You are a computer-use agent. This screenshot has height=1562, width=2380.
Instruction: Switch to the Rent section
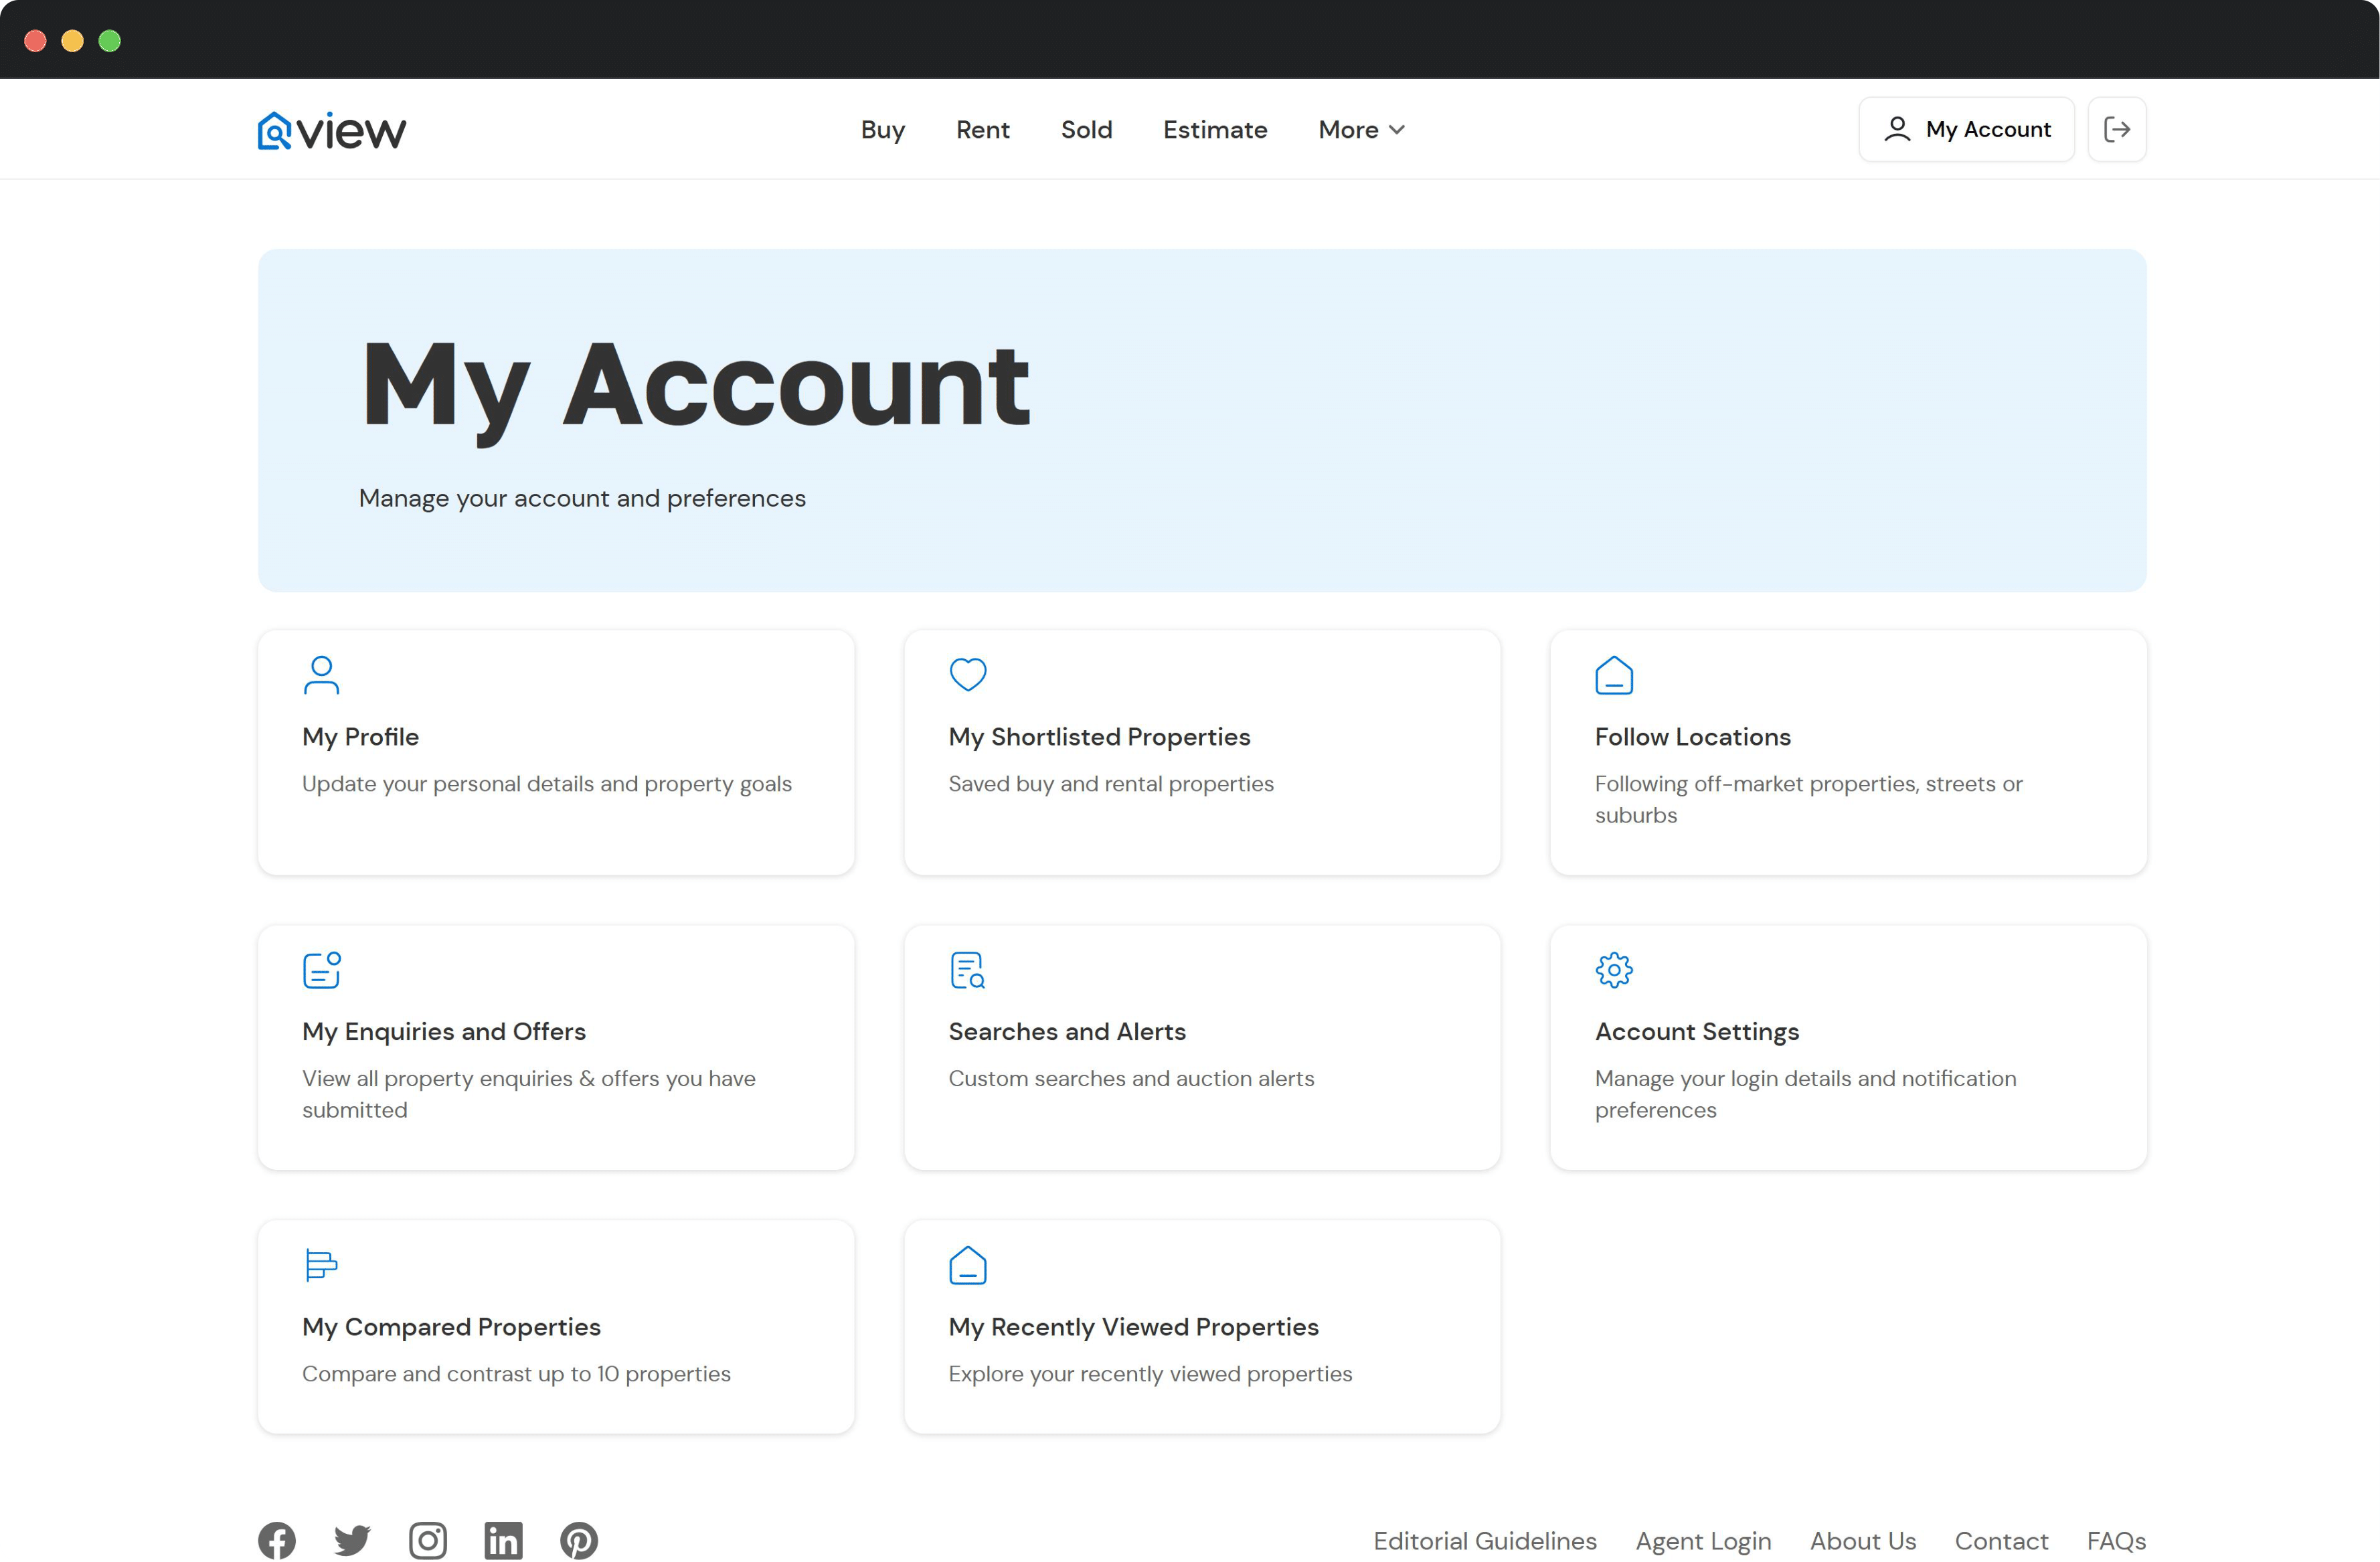[x=983, y=129]
